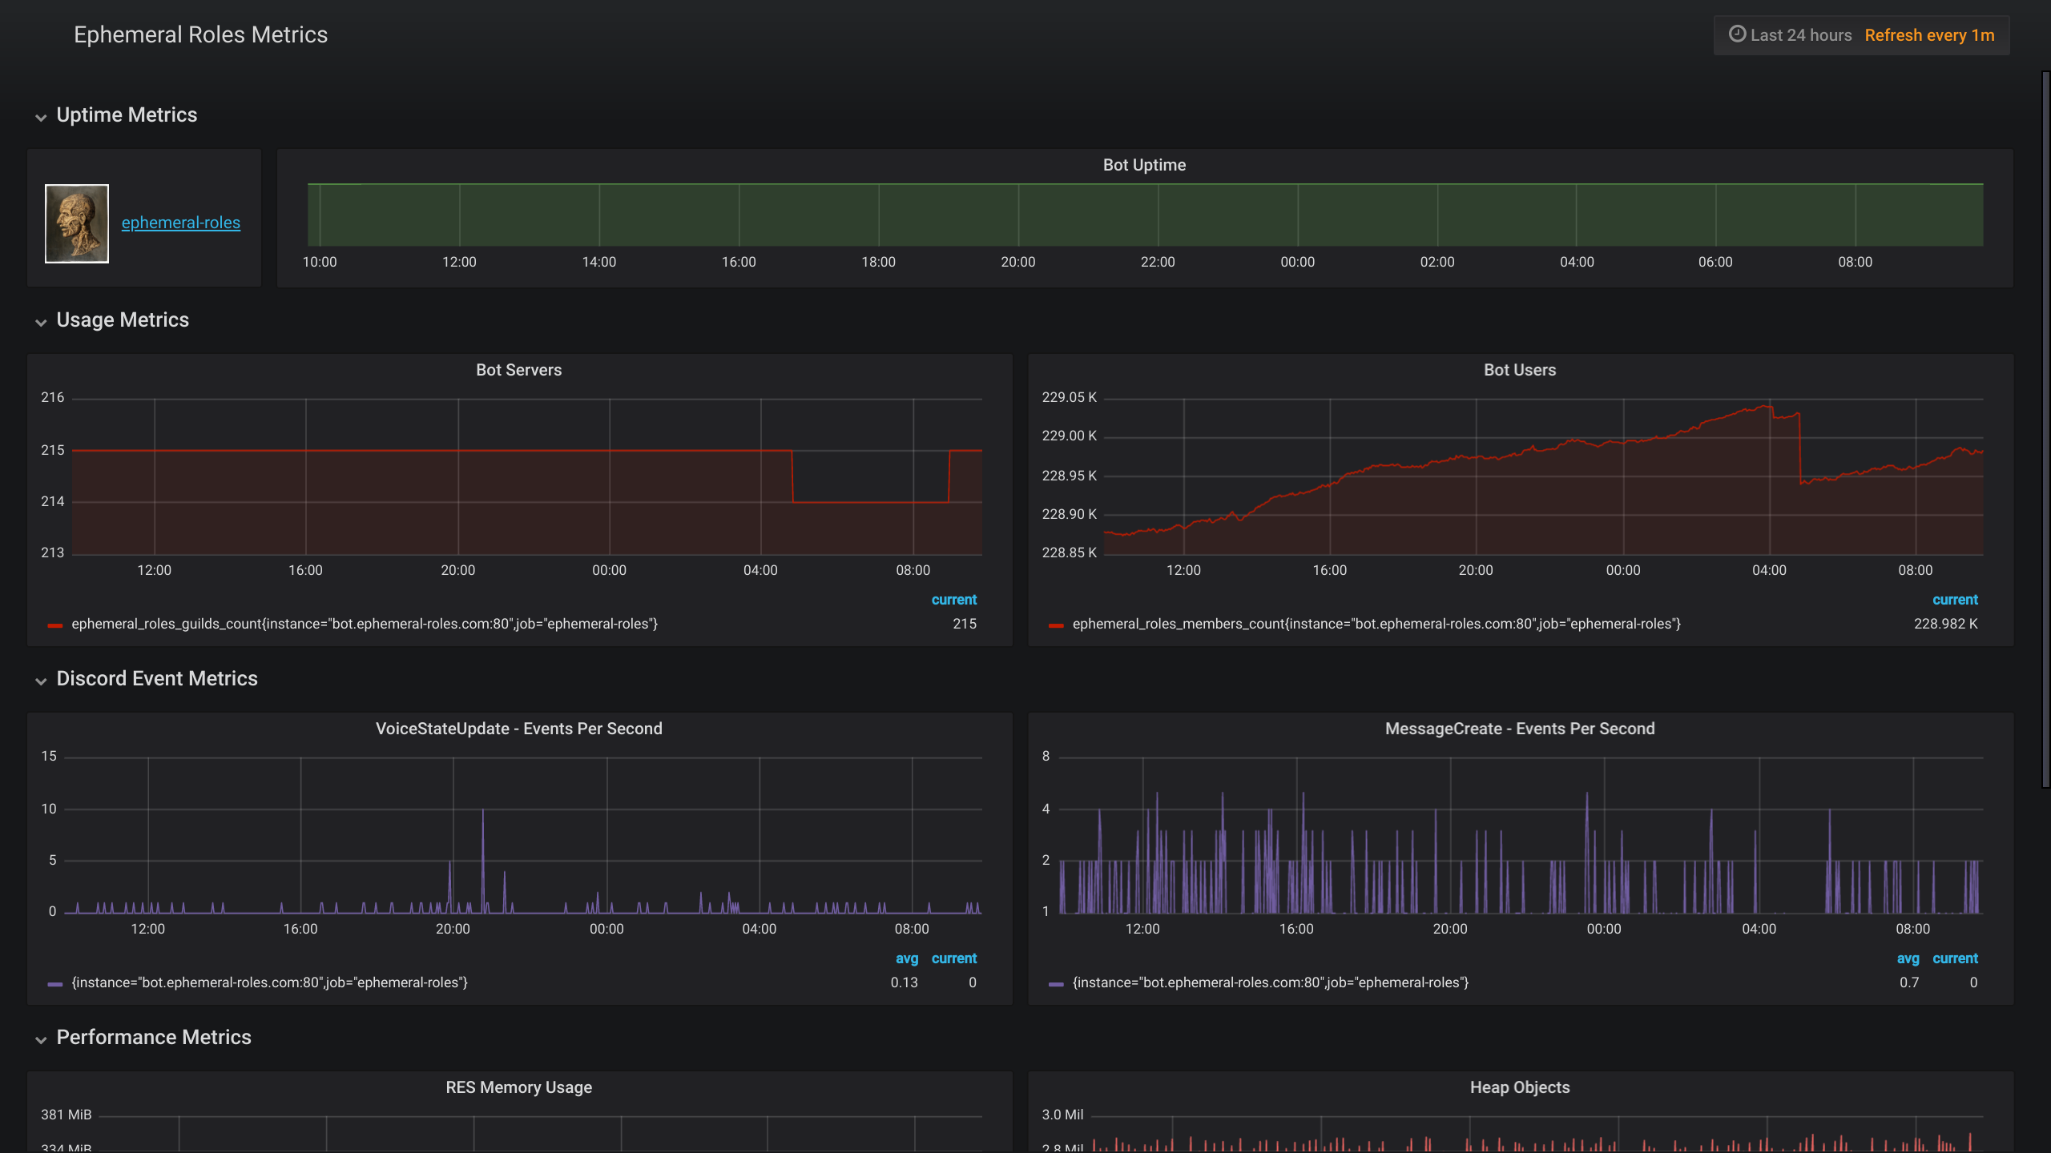Open the Bot Uptime panel title menu
The image size is (2051, 1153).
click(1144, 165)
